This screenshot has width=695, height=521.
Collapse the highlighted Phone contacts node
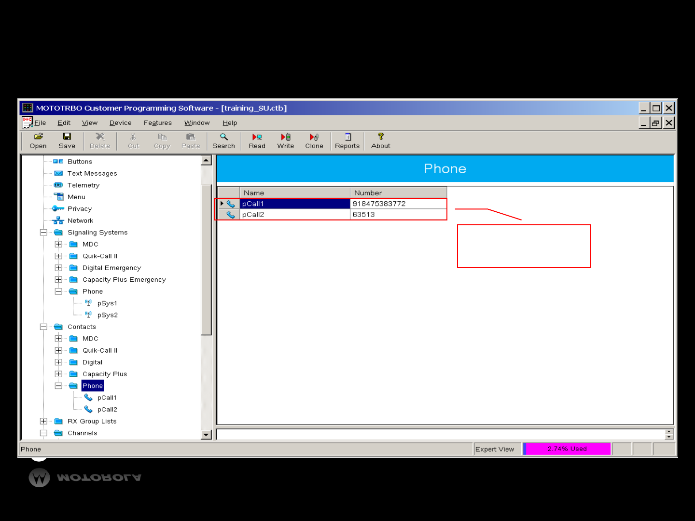(x=58, y=386)
